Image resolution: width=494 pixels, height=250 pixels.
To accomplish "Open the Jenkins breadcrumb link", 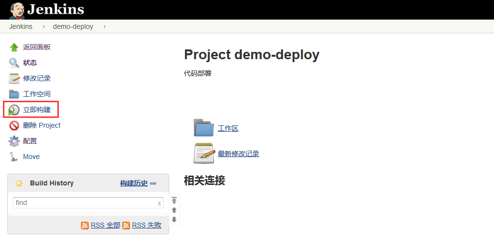I will pos(21,27).
